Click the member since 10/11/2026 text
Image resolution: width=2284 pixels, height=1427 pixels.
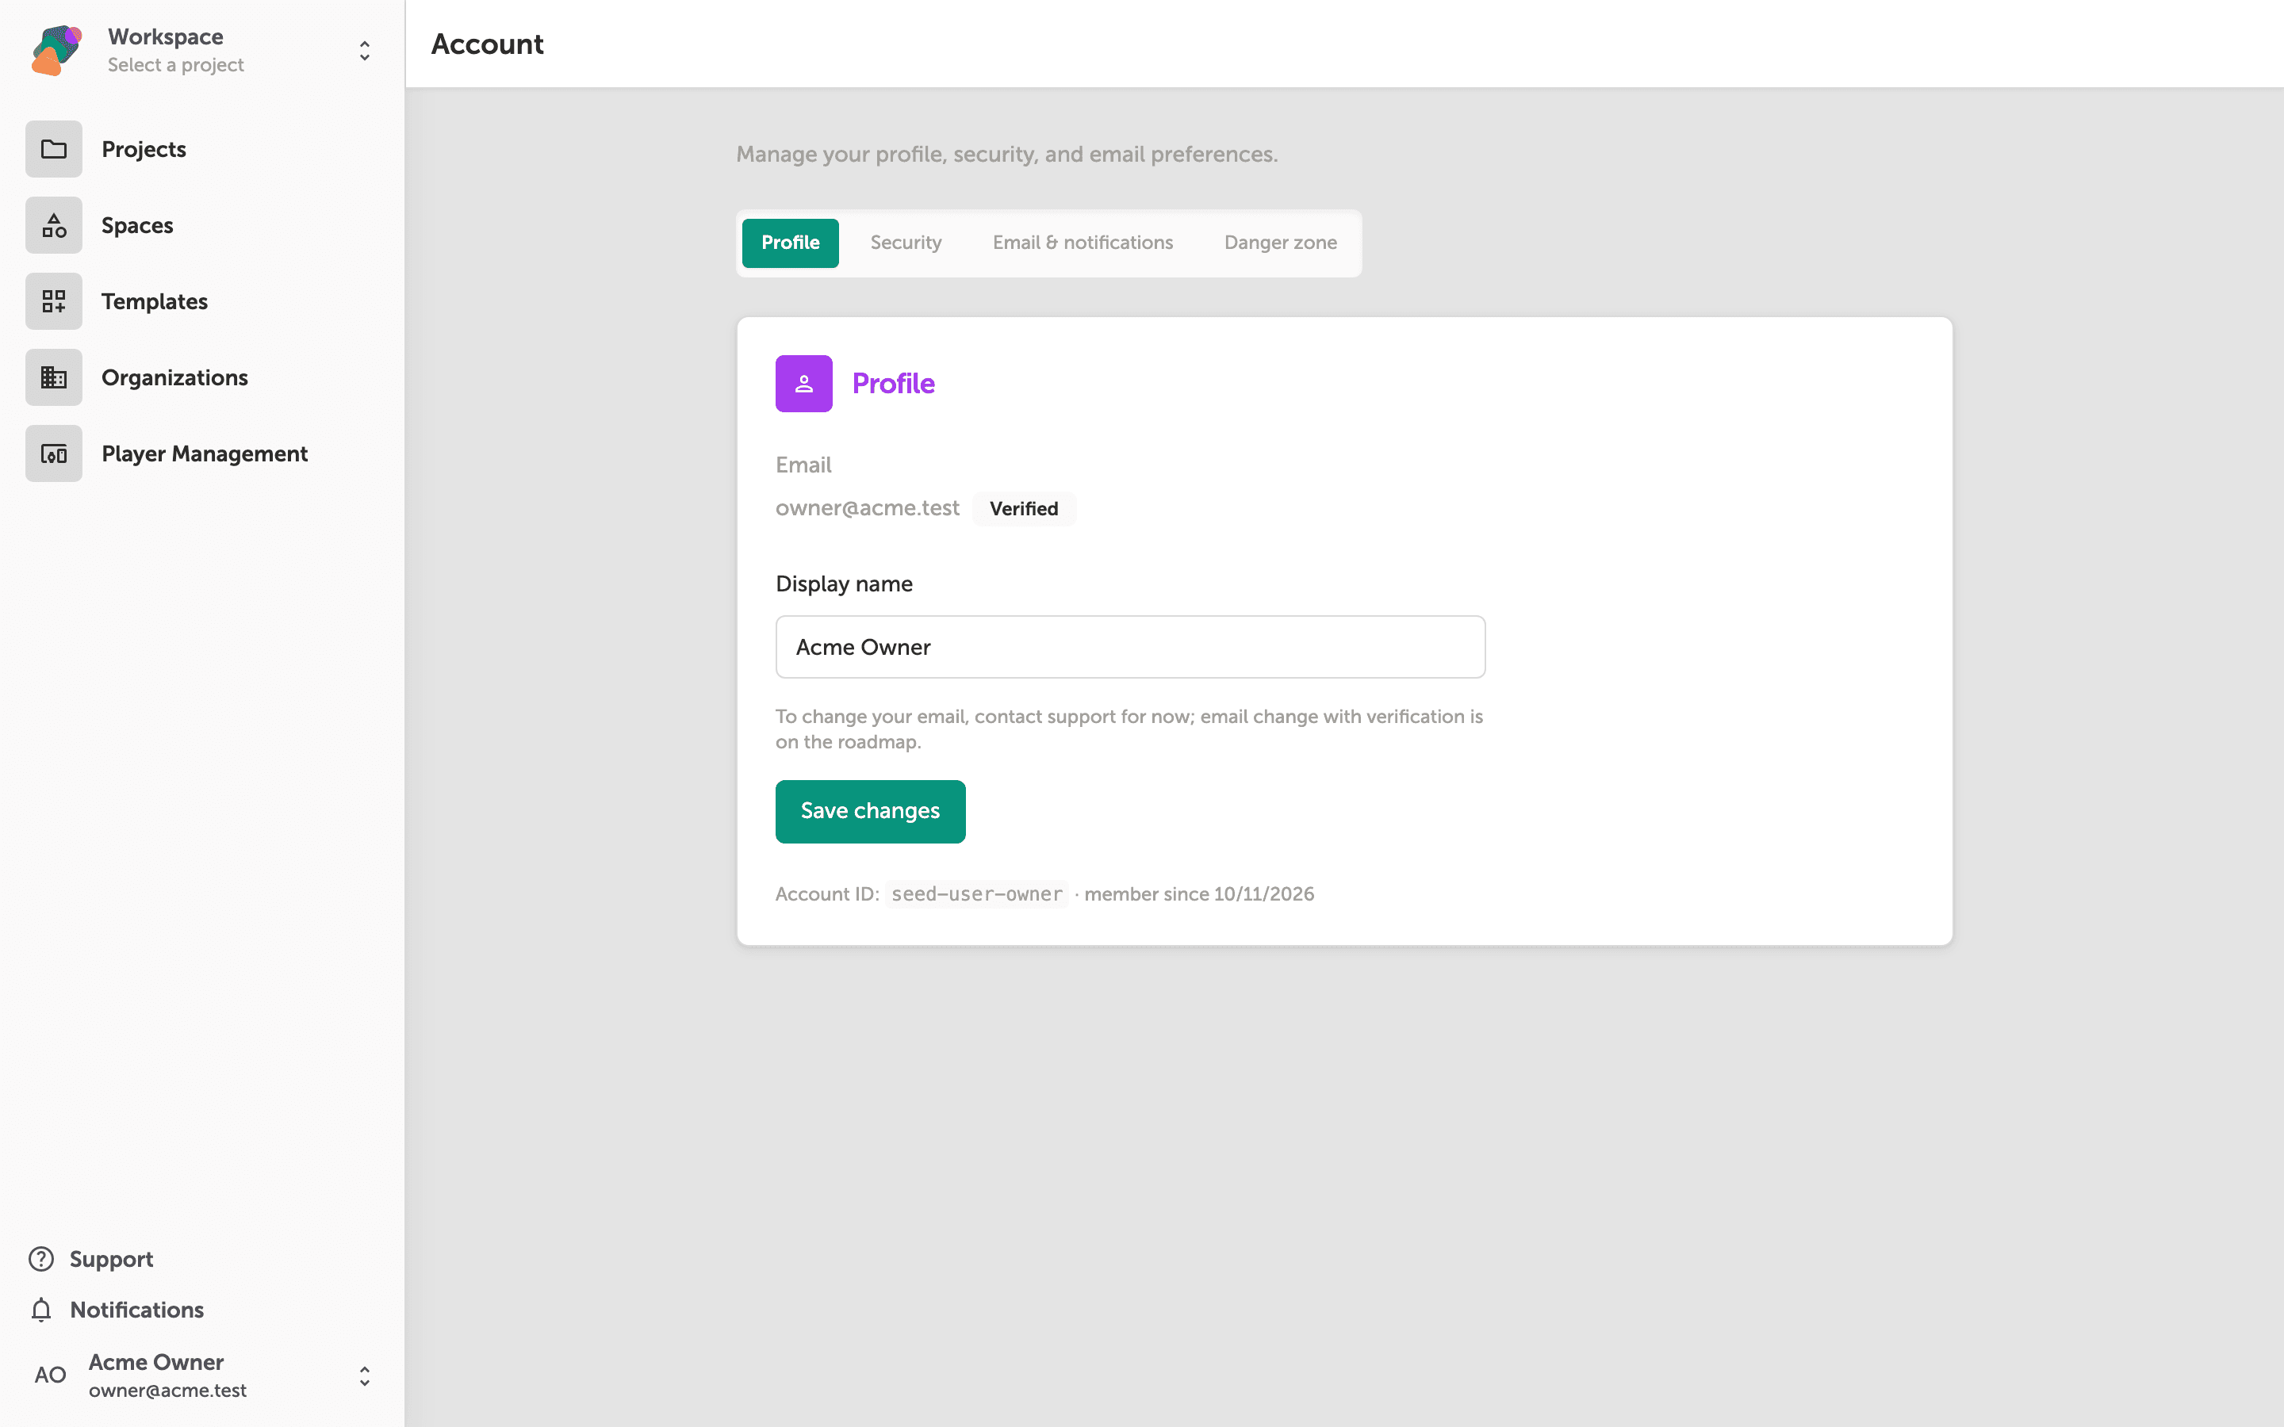(x=1198, y=893)
